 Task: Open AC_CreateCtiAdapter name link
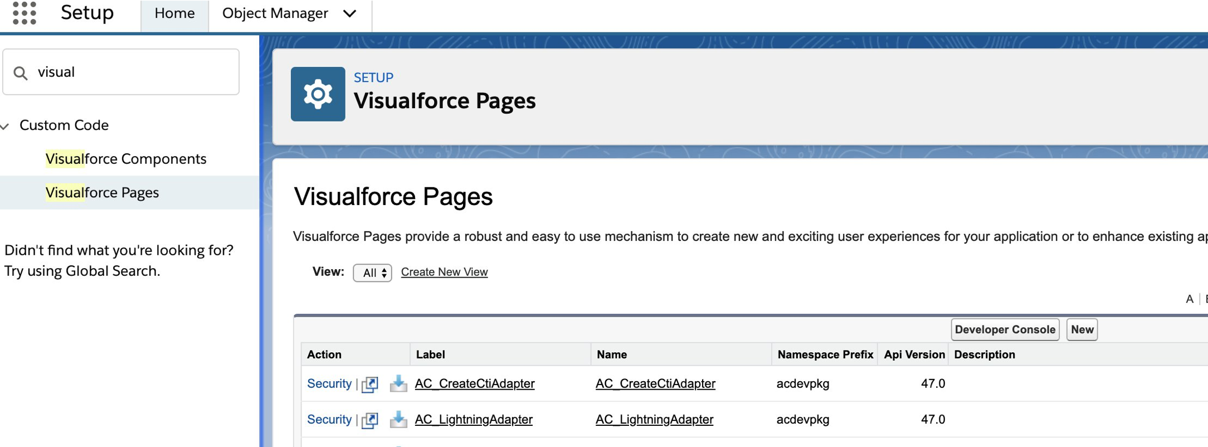655,383
